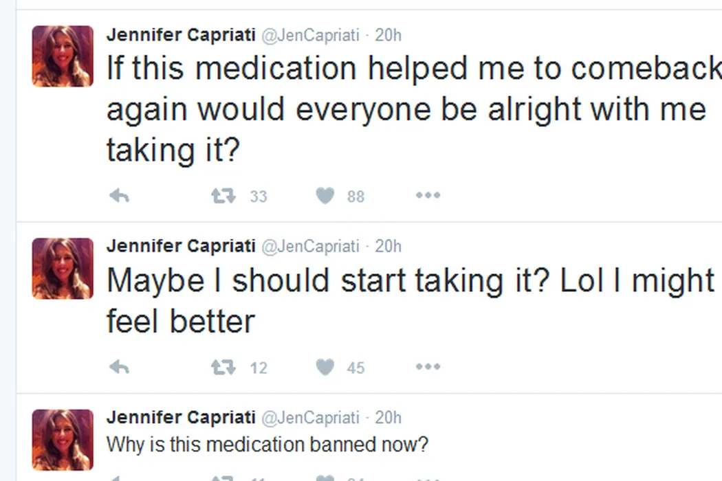
Task: Open Jennifer Capriati name on "banned now" tweet
Action: 181,417
